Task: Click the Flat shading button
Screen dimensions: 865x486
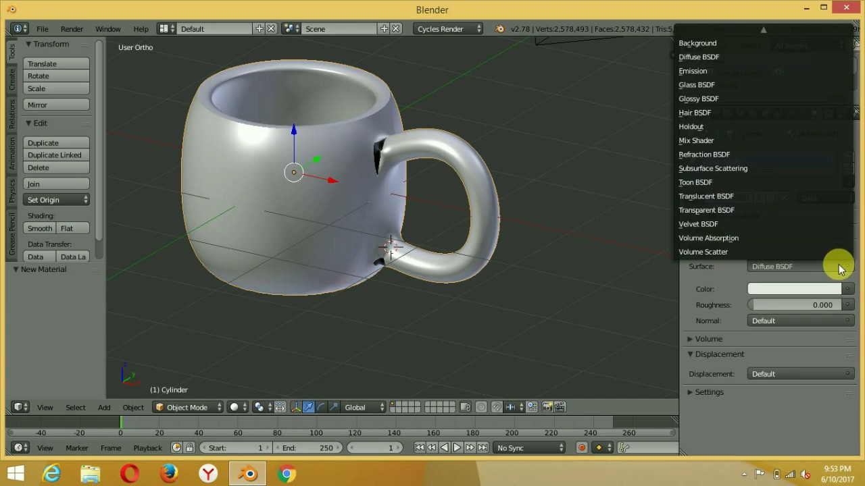Action: point(73,228)
